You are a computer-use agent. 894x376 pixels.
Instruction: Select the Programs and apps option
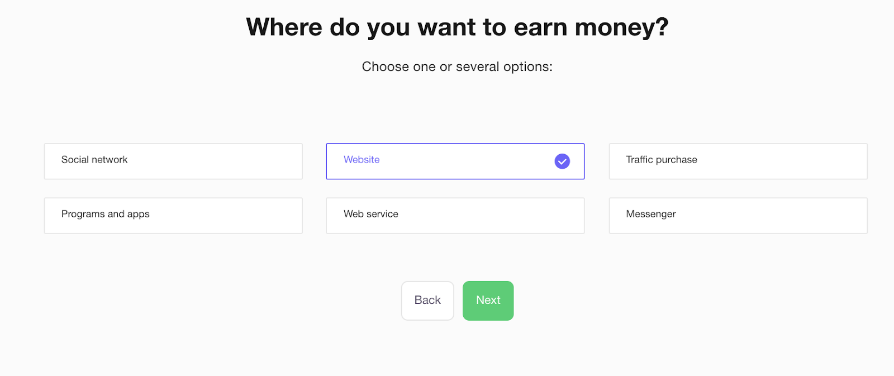[173, 216]
